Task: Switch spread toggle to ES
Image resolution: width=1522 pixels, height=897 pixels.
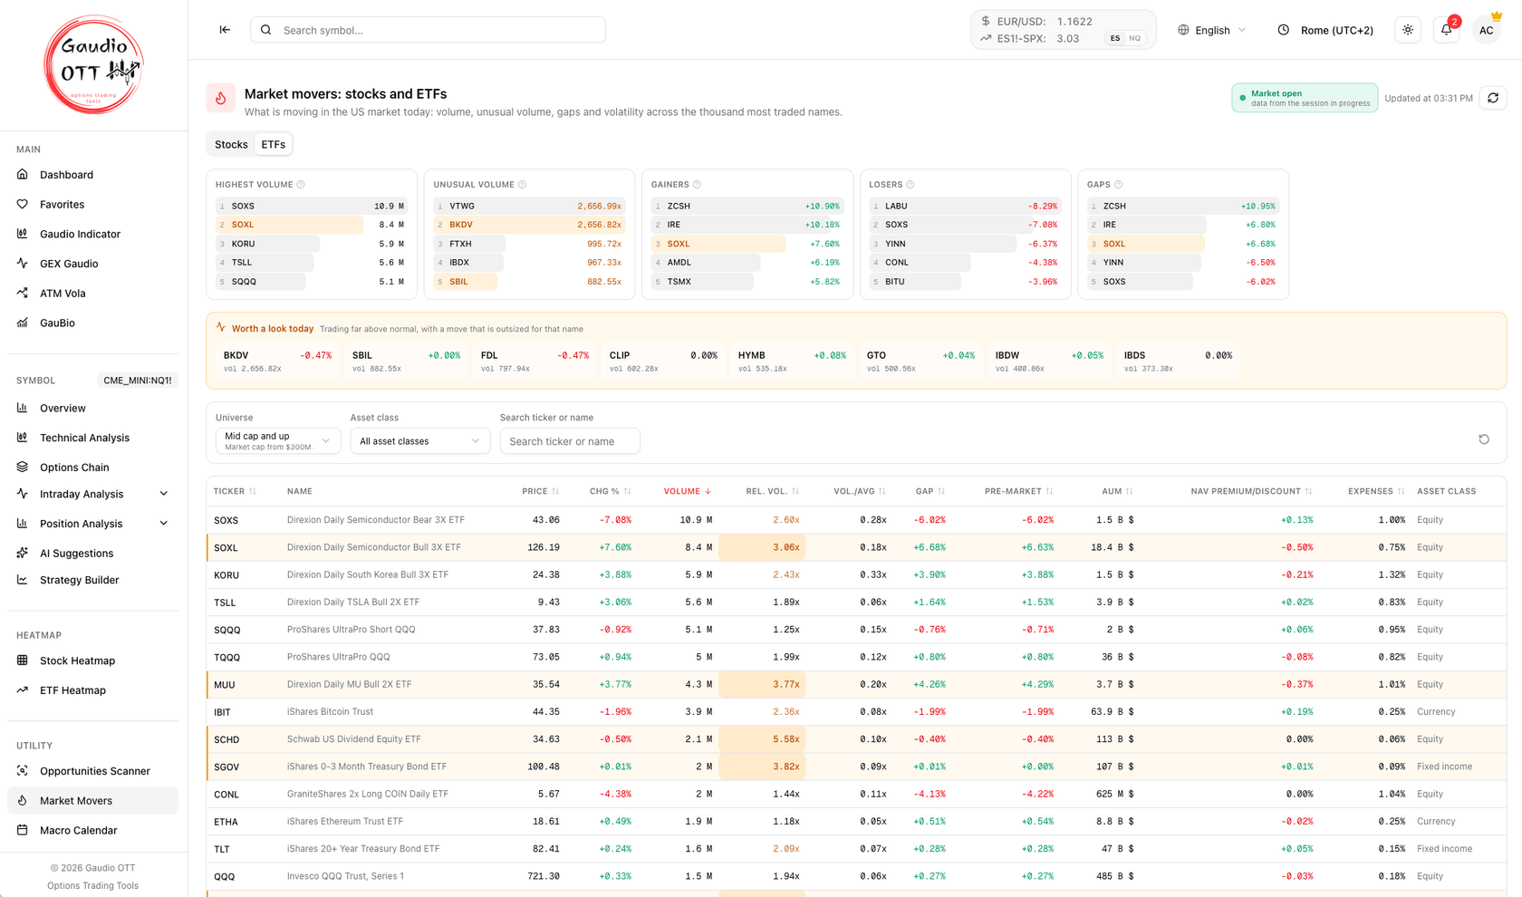Action: point(1114,38)
